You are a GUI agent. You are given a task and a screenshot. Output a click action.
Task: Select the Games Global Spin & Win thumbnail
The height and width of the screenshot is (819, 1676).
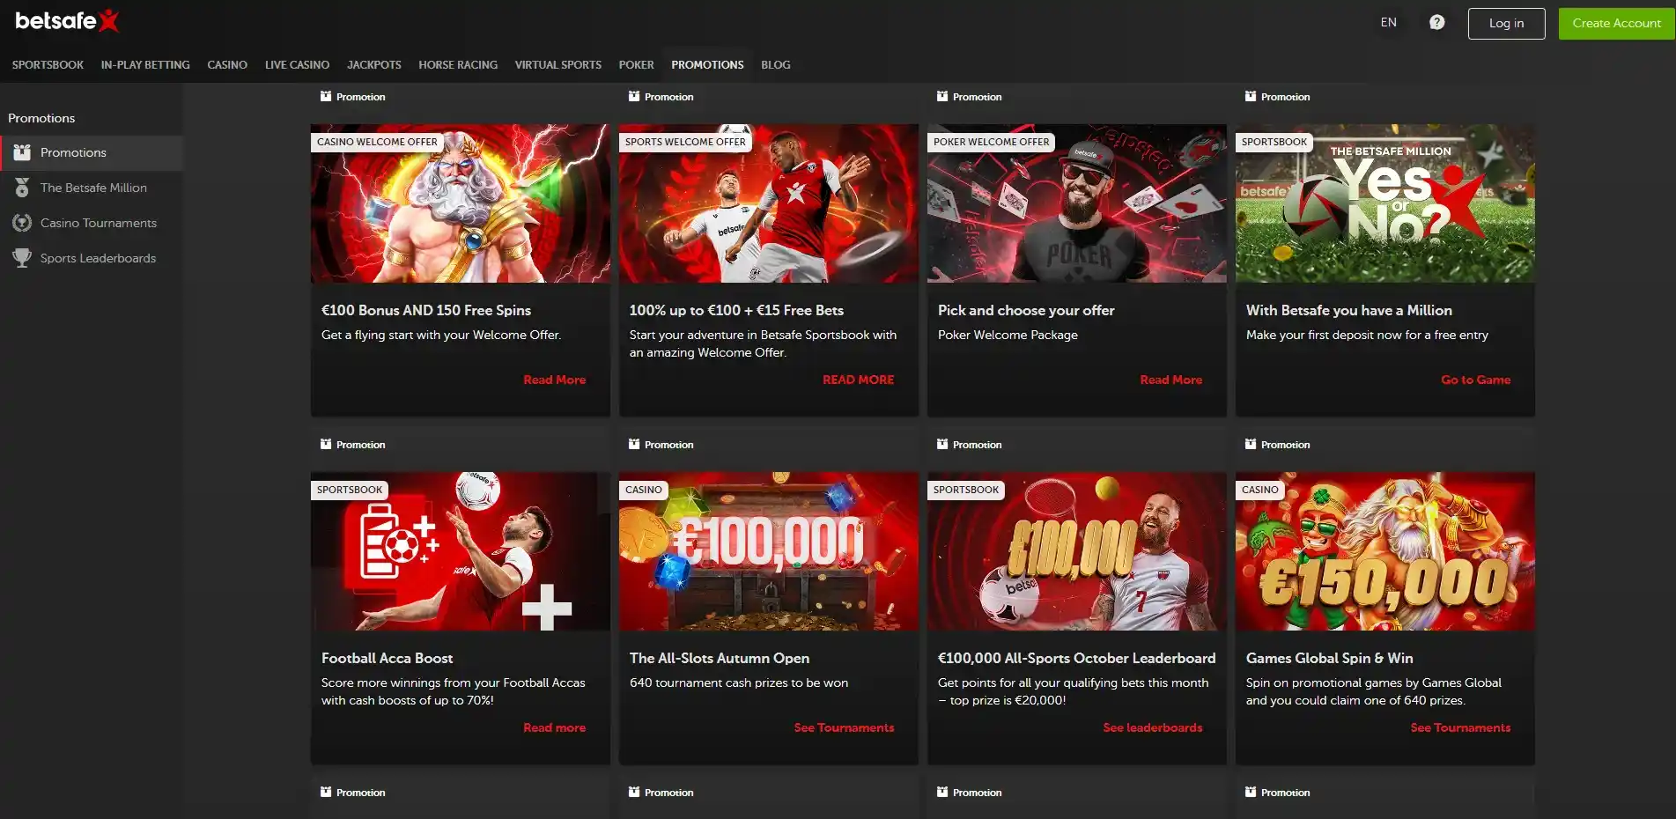tap(1384, 551)
